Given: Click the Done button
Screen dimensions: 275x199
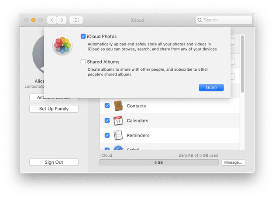Looking at the screenshot, I should (x=211, y=87).
